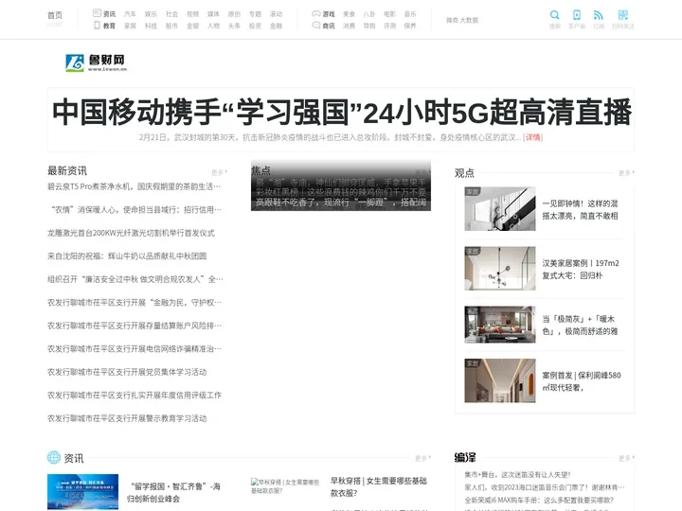The height and width of the screenshot is (511, 682).
Task: Open the 客户端 mobile client icon
Action: [577, 15]
